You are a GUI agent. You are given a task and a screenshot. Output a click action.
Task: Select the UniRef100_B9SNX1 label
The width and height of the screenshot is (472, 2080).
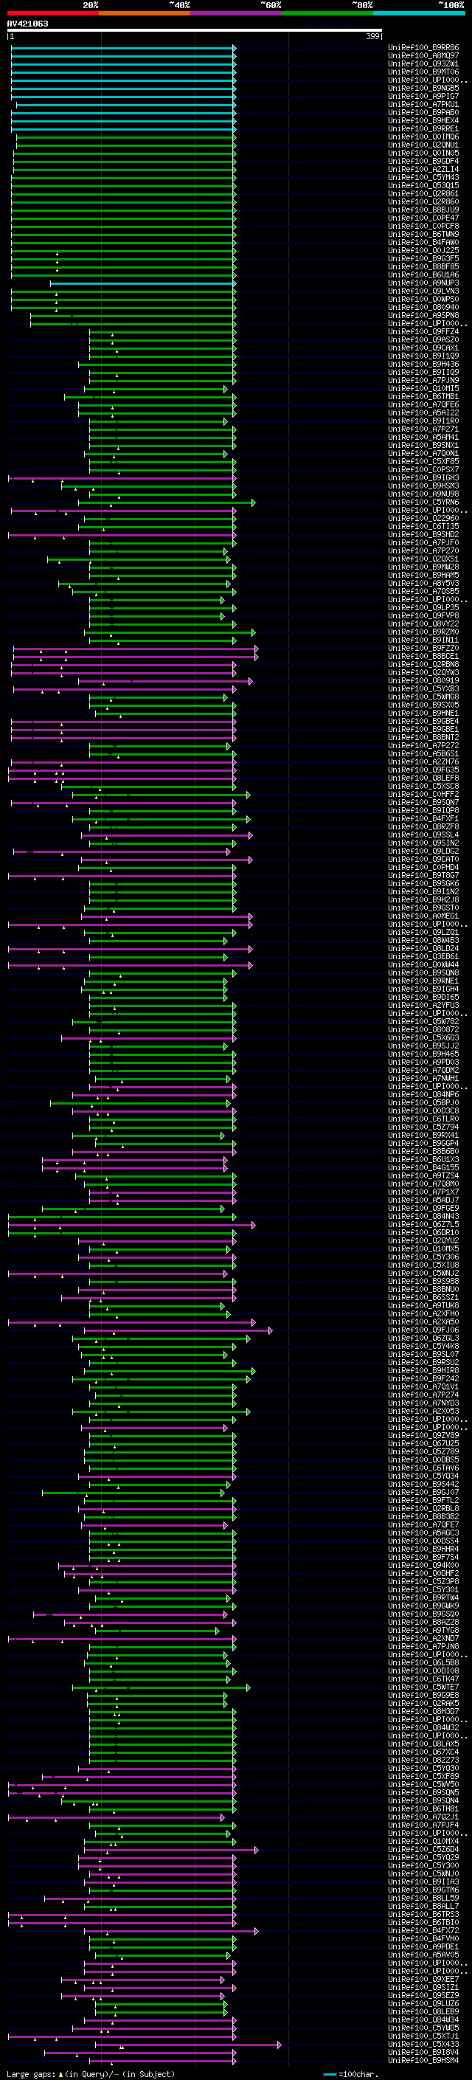coord(423,445)
